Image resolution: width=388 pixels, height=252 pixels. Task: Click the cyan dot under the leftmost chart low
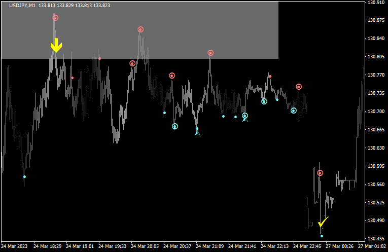pyautogui.click(x=24, y=177)
